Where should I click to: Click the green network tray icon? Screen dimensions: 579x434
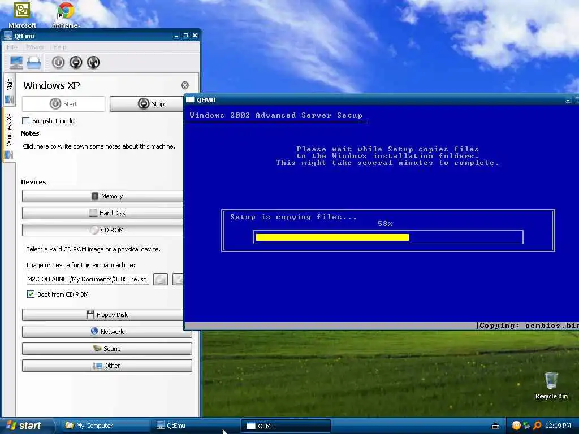pos(526,426)
